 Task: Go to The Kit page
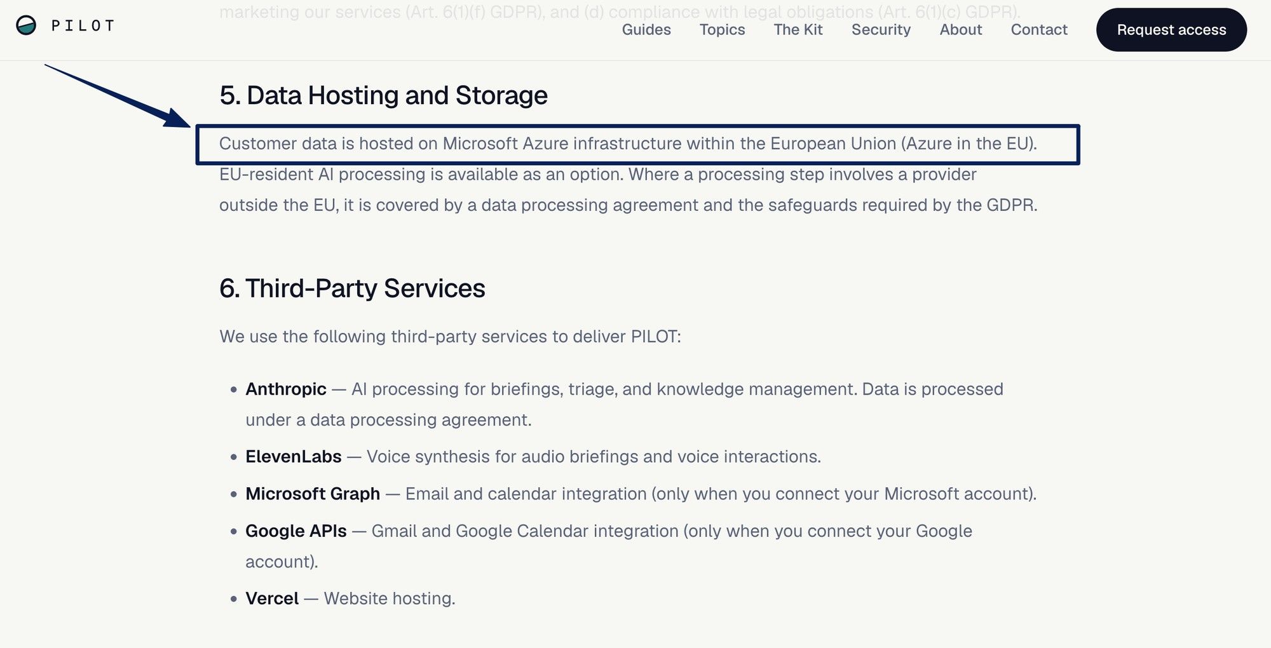[x=798, y=30]
